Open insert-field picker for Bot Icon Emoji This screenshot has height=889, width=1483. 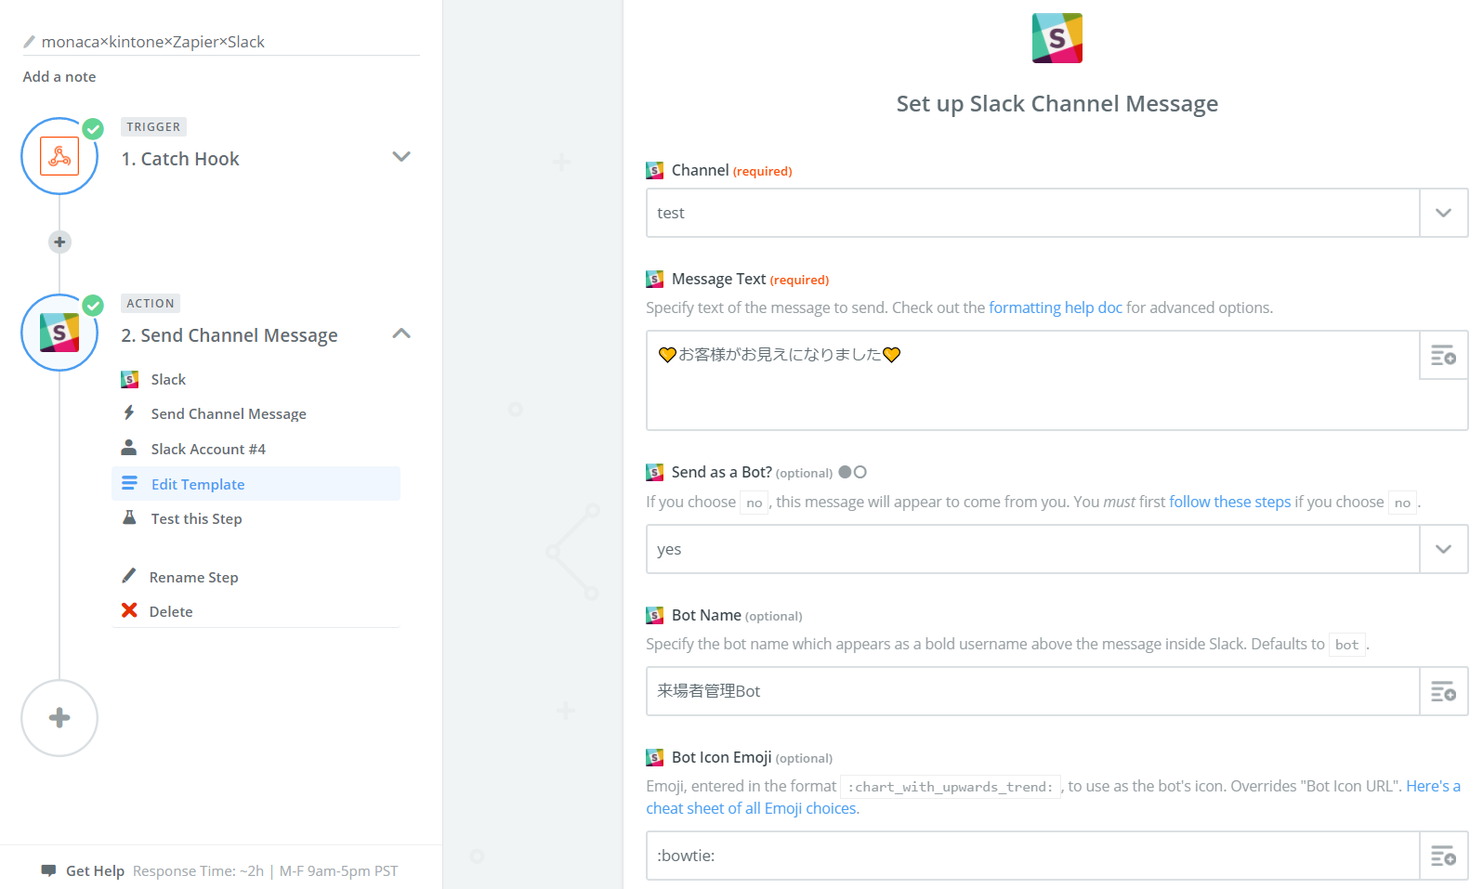(1443, 856)
